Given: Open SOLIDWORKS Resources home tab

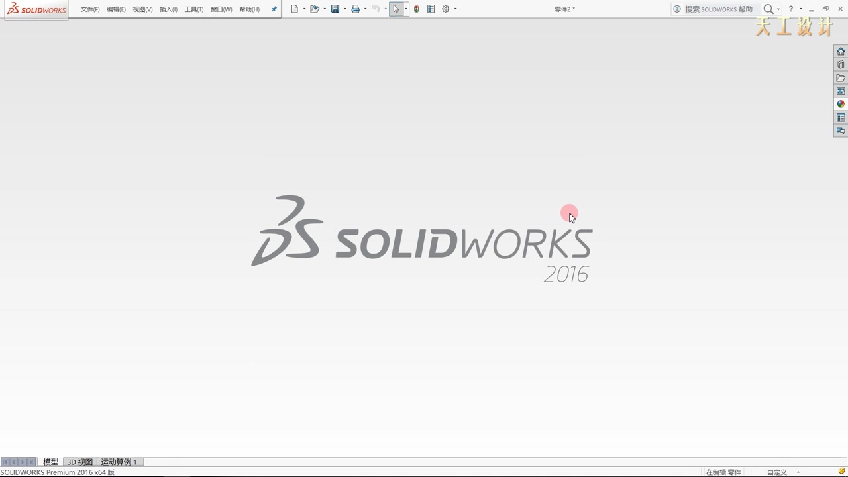Looking at the screenshot, I should click(841, 51).
